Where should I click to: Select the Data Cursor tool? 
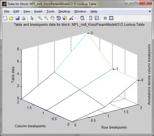(x=65, y=18)
